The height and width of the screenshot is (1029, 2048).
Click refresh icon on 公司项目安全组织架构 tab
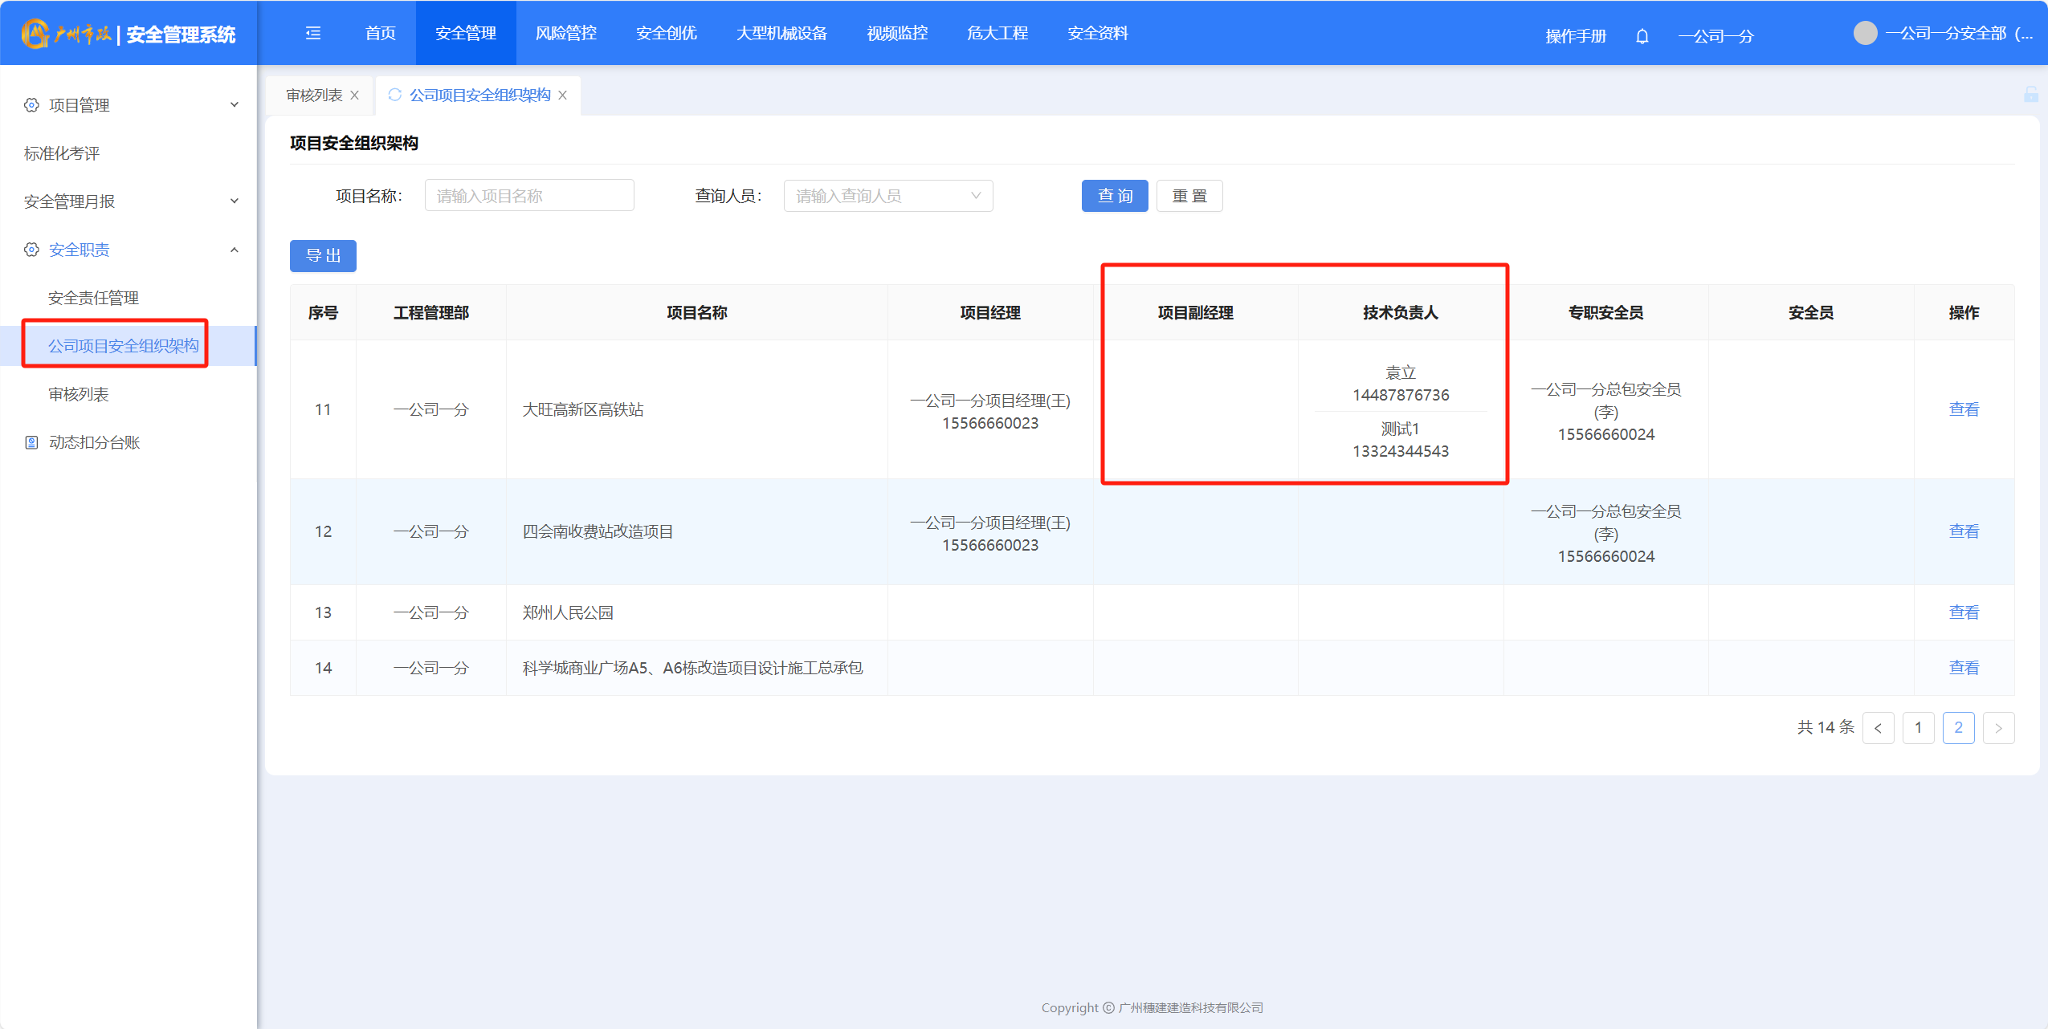(394, 95)
